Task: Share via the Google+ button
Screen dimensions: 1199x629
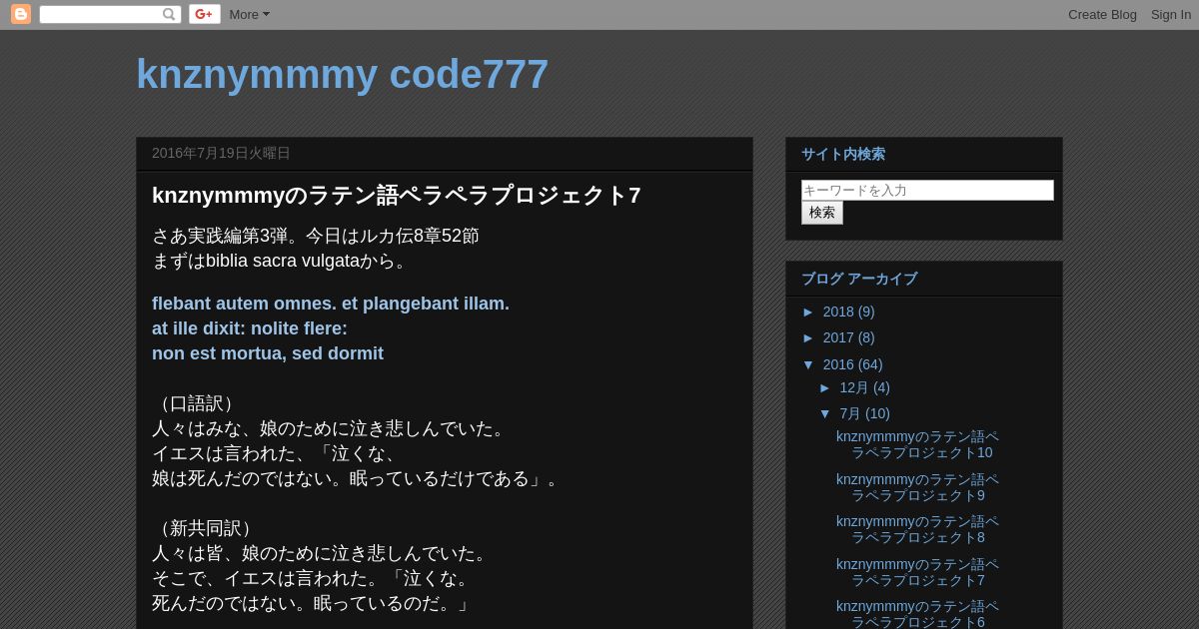Action: (205, 14)
